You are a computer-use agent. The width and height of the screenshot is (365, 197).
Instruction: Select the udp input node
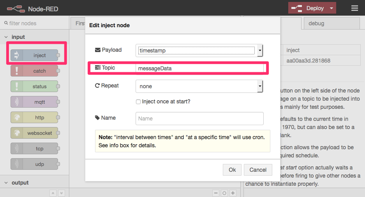click(34, 164)
